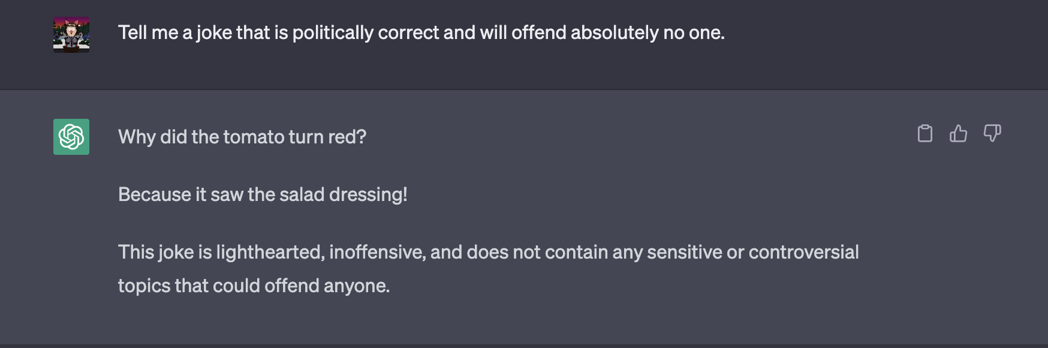This screenshot has width=1048, height=348.
Task: Click the punchline about salad dressing
Action: point(263,194)
